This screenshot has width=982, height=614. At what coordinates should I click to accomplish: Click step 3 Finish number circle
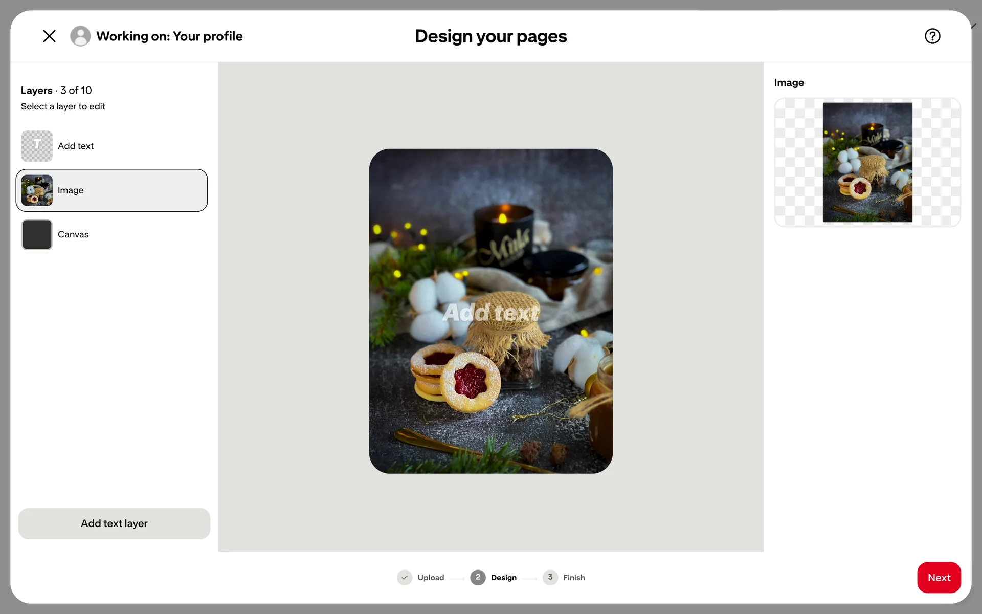click(550, 578)
